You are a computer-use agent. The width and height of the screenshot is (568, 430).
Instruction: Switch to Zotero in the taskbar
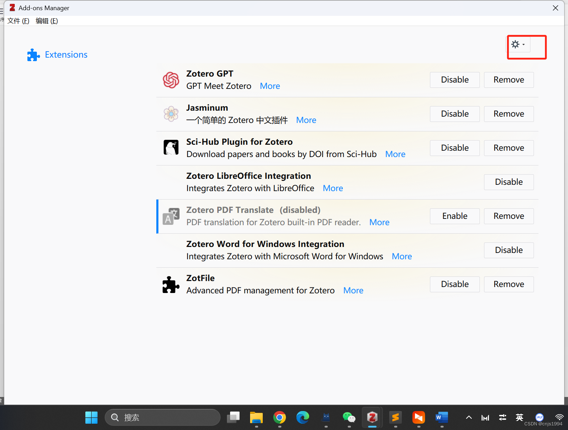point(372,417)
